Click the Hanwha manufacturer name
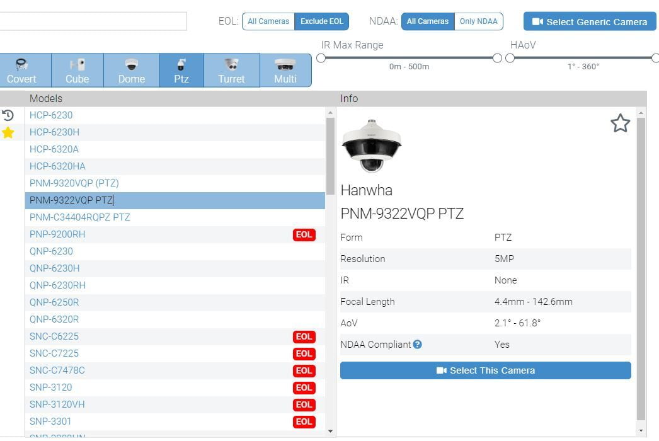Image resolution: width=659 pixels, height=441 pixels. click(367, 190)
